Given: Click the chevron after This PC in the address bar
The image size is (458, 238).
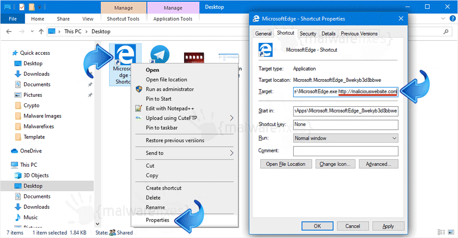Looking at the screenshot, I should (x=87, y=32).
